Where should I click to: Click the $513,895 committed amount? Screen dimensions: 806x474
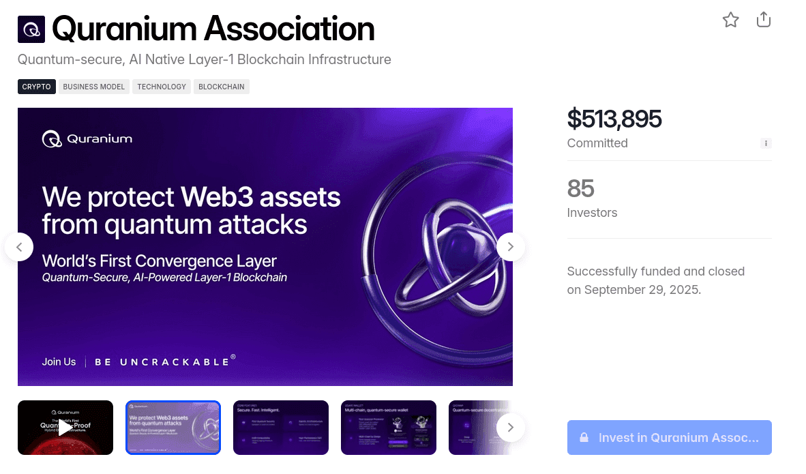pos(614,119)
